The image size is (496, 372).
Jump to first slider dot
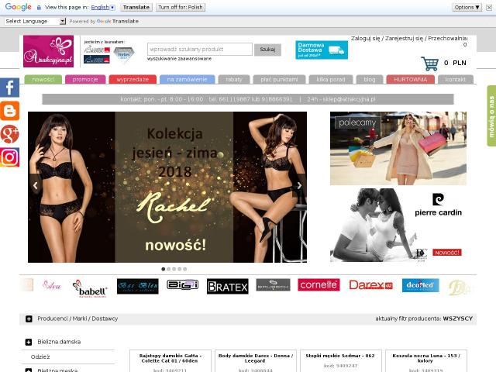tap(164, 269)
